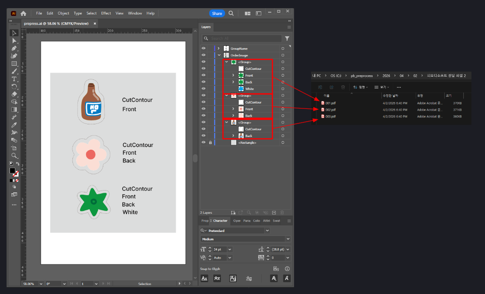Select the Direct Selection tool
This screenshot has height=294, width=485.
point(14,40)
